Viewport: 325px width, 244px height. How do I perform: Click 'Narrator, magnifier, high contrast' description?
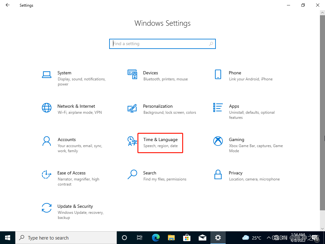click(x=78, y=182)
